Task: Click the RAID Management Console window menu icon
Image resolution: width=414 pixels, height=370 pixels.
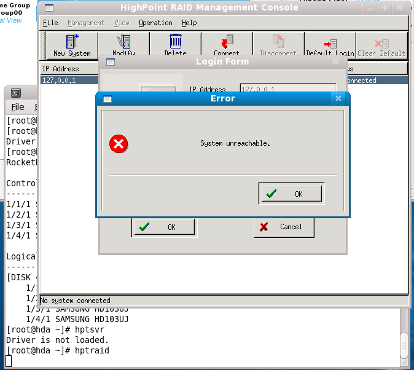Action: (49, 7)
